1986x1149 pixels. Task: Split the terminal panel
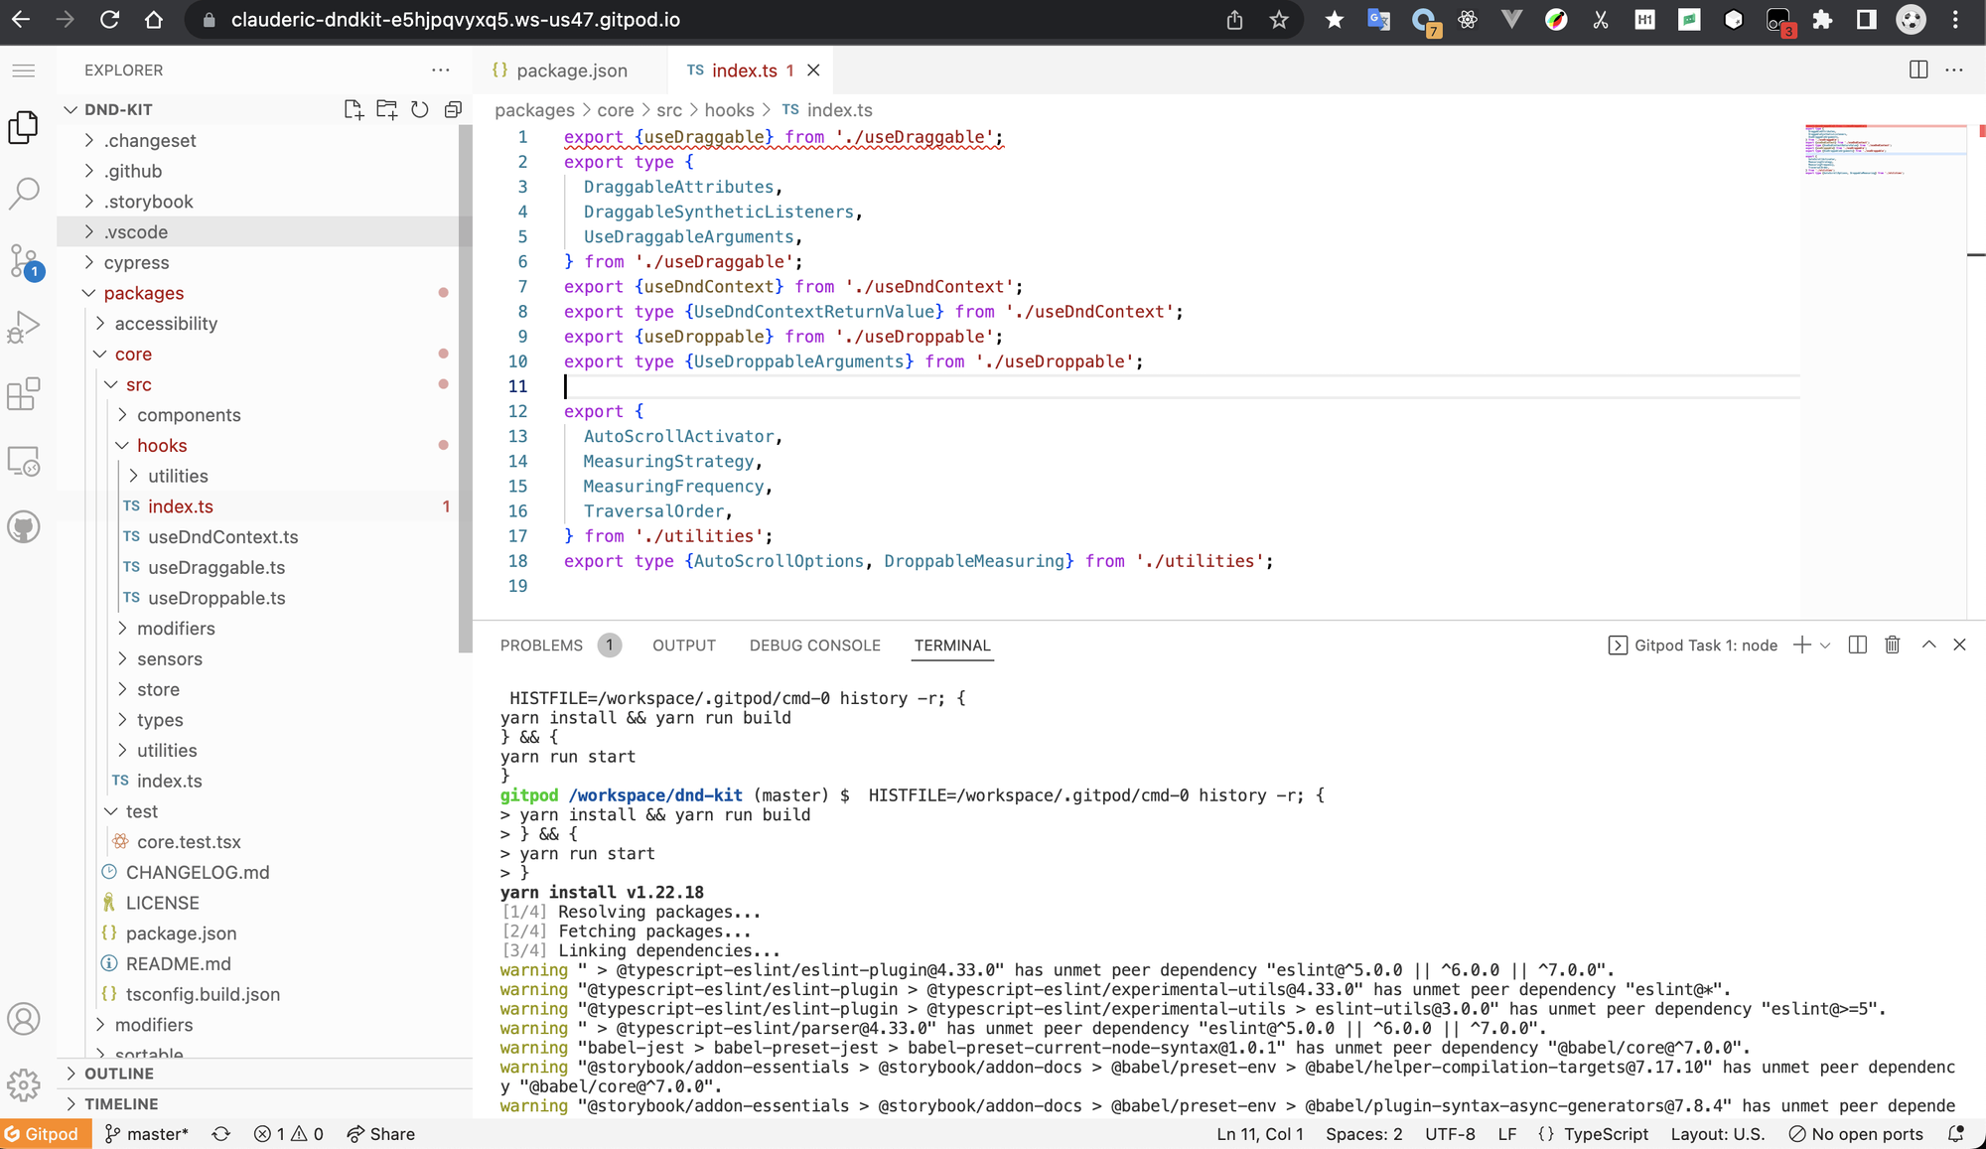click(1858, 645)
